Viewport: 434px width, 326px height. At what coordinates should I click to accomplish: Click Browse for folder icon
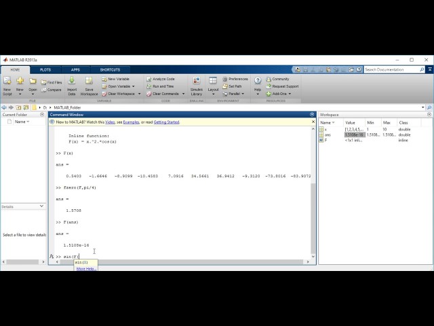pos(26,107)
